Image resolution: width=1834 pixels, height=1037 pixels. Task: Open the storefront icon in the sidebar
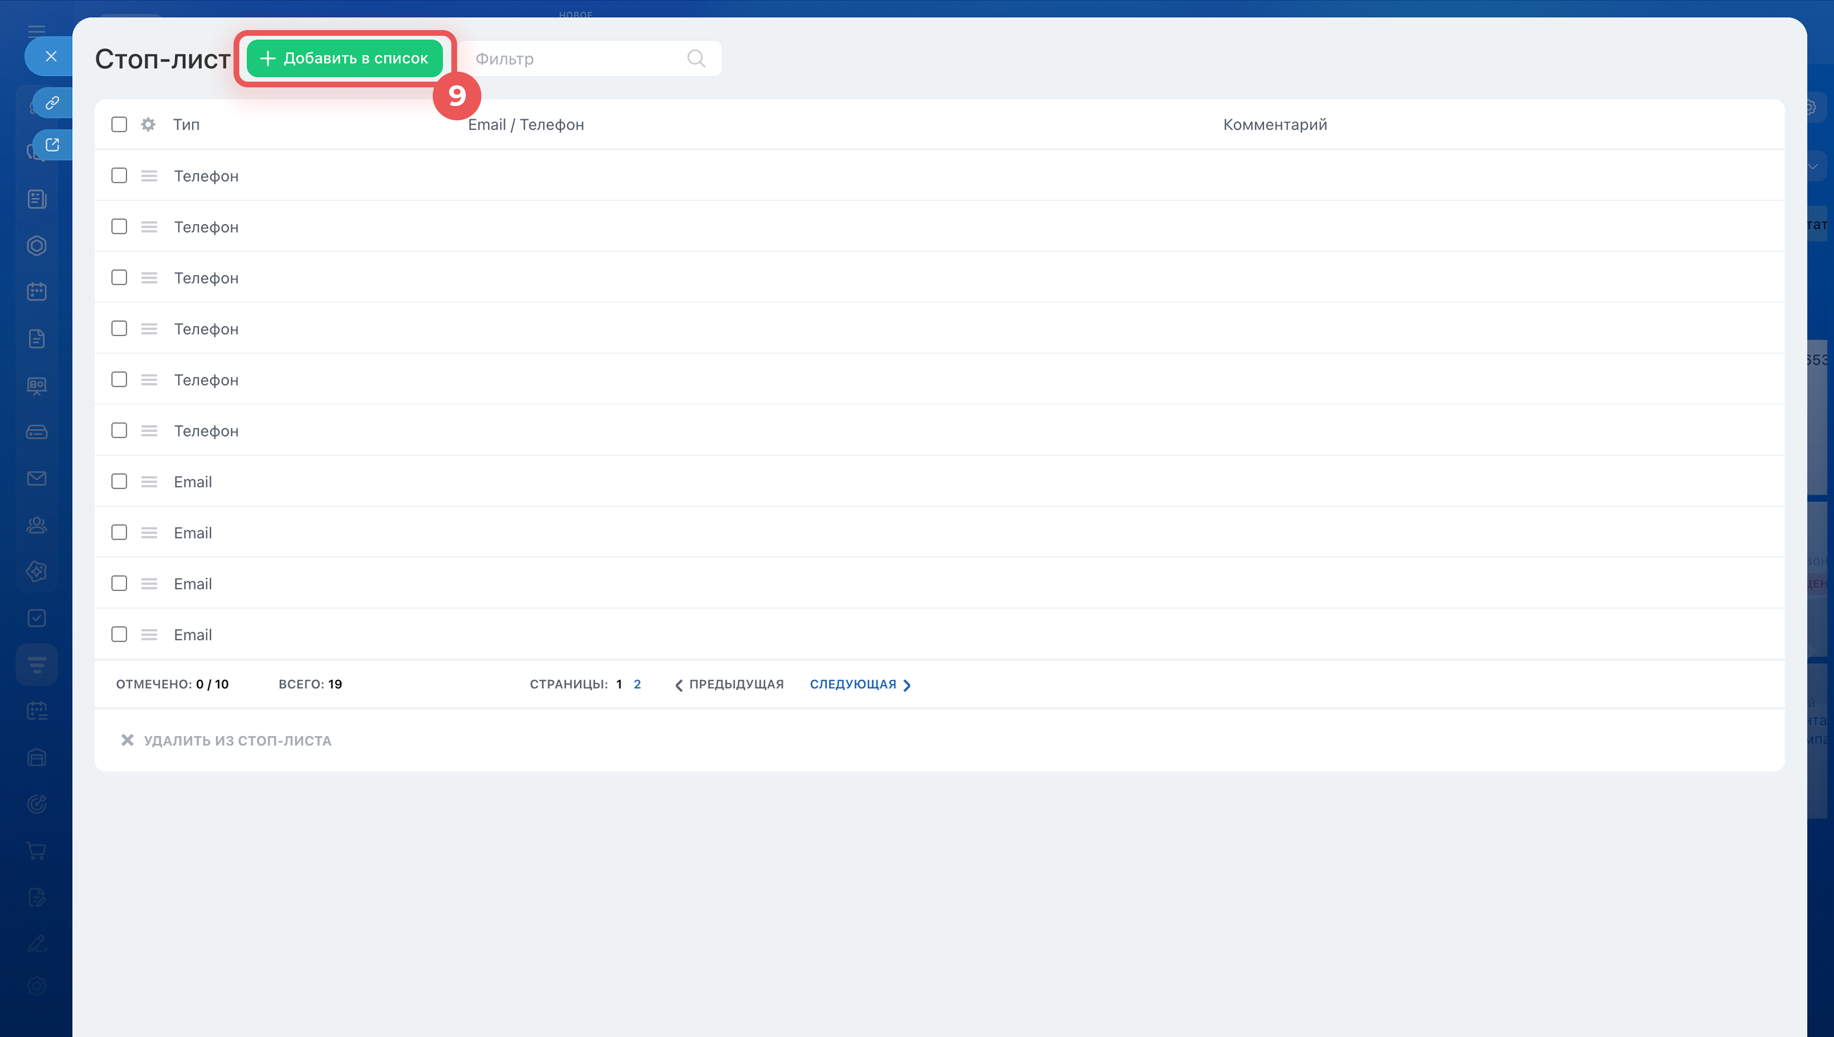(37, 758)
